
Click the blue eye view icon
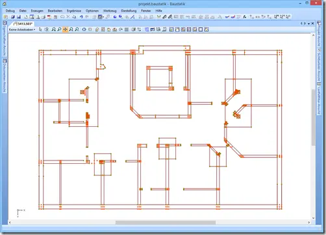[x=84, y=29]
